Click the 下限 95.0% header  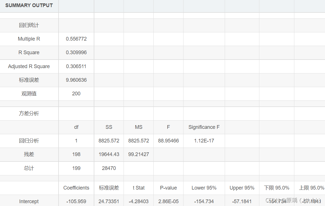(276, 188)
